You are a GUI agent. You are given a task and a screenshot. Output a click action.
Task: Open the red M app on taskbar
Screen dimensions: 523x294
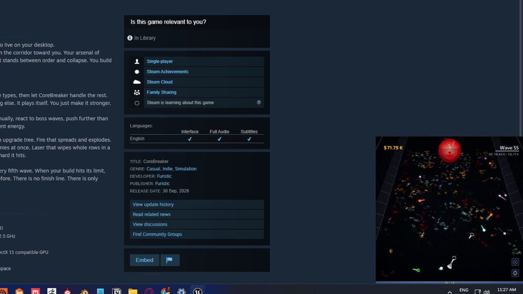36,292
